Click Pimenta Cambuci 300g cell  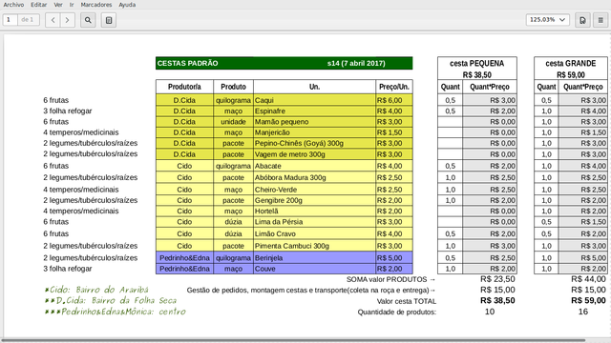tap(314, 246)
